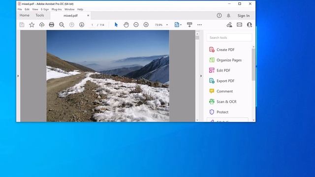Click the page number field
The image size is (315, 177).
92,25
